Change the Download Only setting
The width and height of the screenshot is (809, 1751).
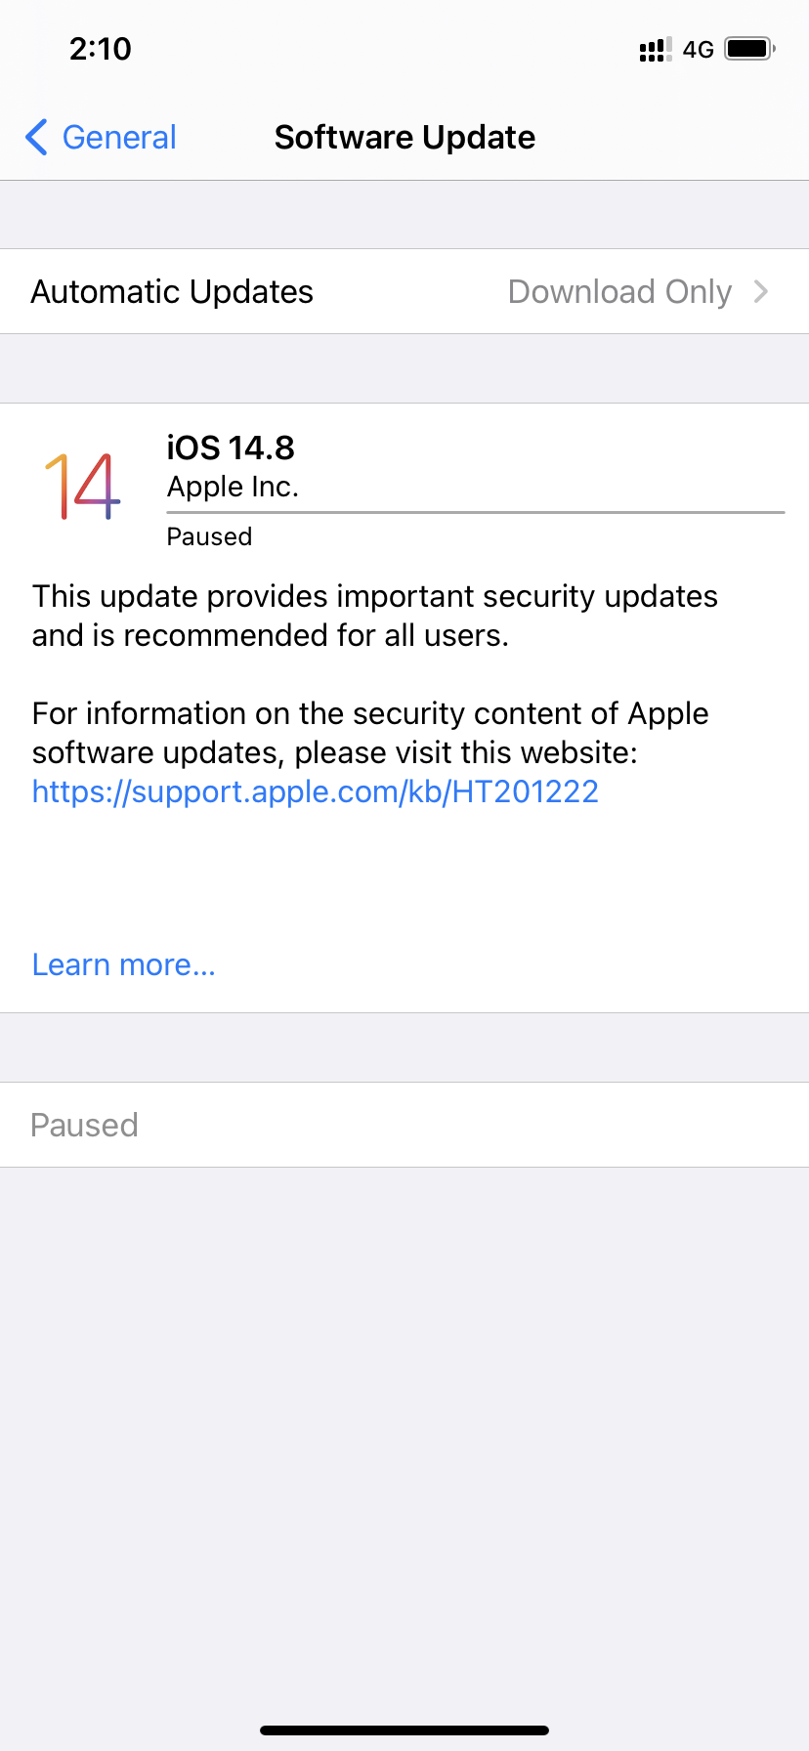619,291
